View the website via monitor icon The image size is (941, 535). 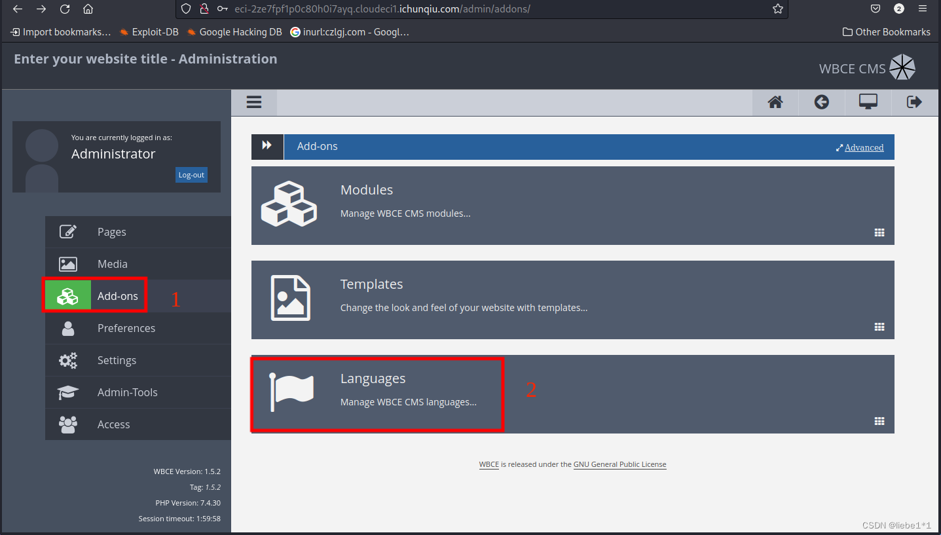click(x=868, y=102)
